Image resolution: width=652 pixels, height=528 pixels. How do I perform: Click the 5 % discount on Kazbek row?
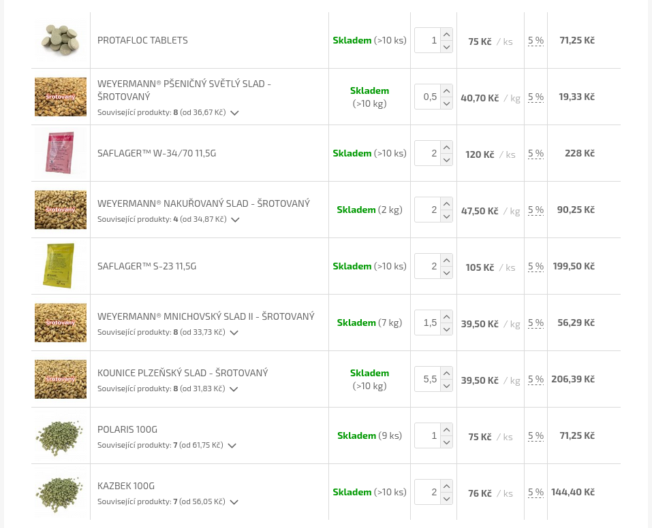coord(535,492)
